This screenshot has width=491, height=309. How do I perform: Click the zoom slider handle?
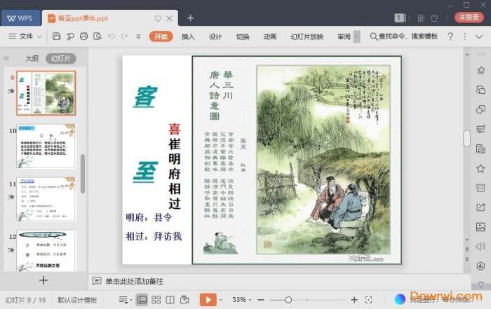pyautogui.click(x=288, y=300)
